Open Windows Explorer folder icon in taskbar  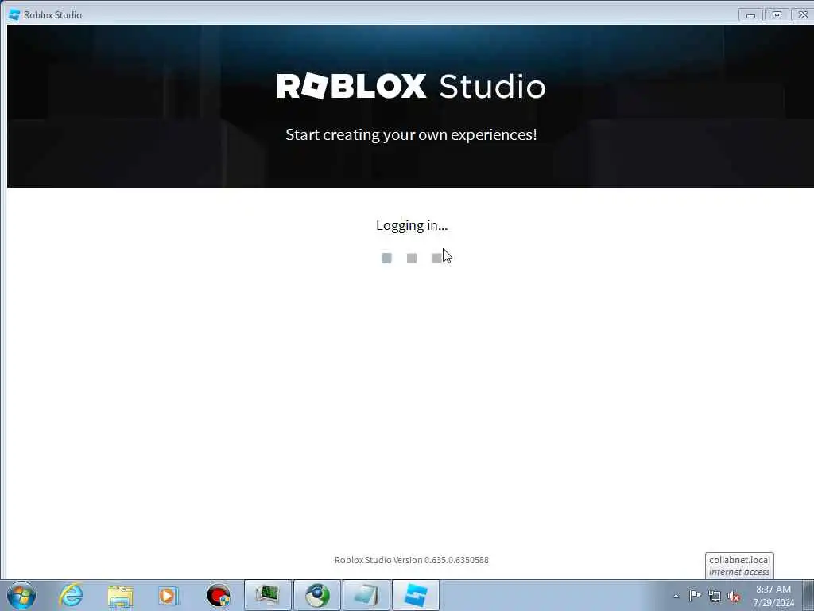pos(121,595)
